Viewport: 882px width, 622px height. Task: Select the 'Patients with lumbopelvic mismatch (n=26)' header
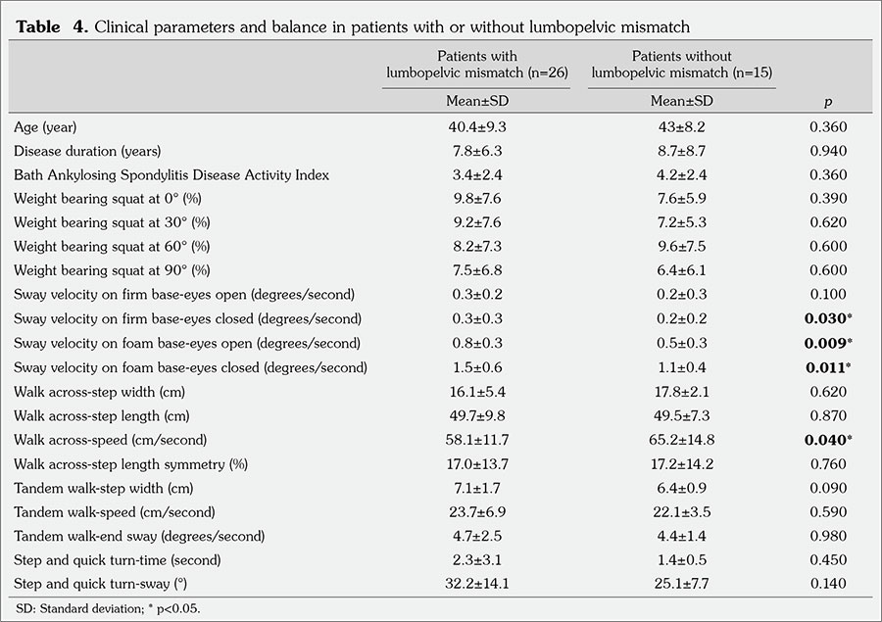tap(476, 65)
